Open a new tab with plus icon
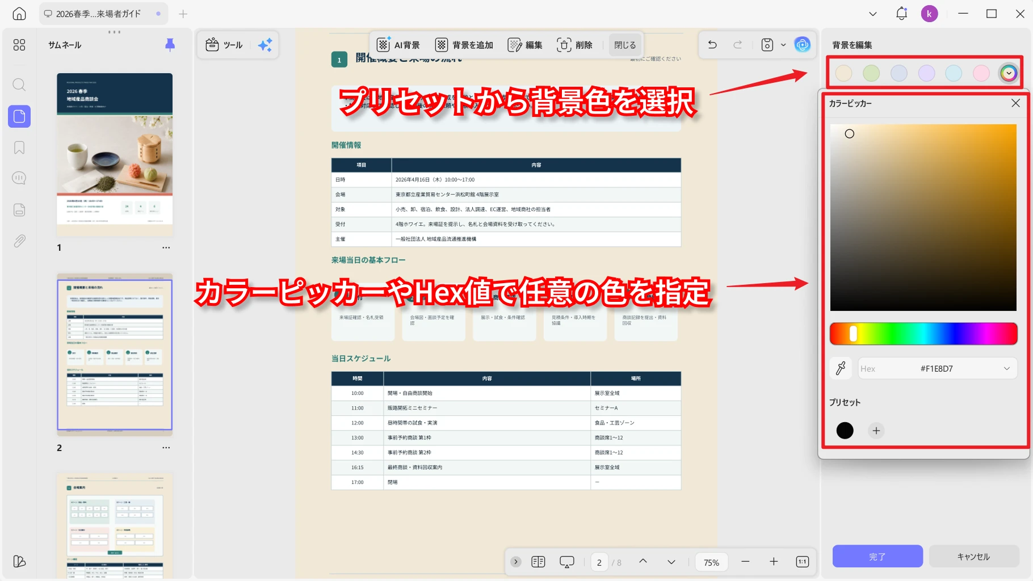This screenshot has height=581, width=1033. 183,14
